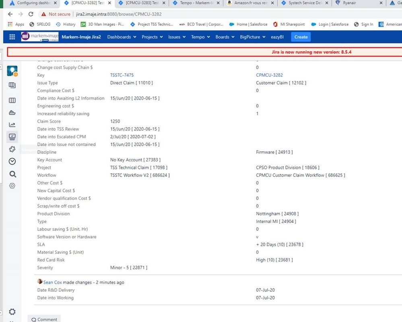Click the Not secure warning icon
The height and width of the screenshot is (322, 402).
[x=43, y=14]
